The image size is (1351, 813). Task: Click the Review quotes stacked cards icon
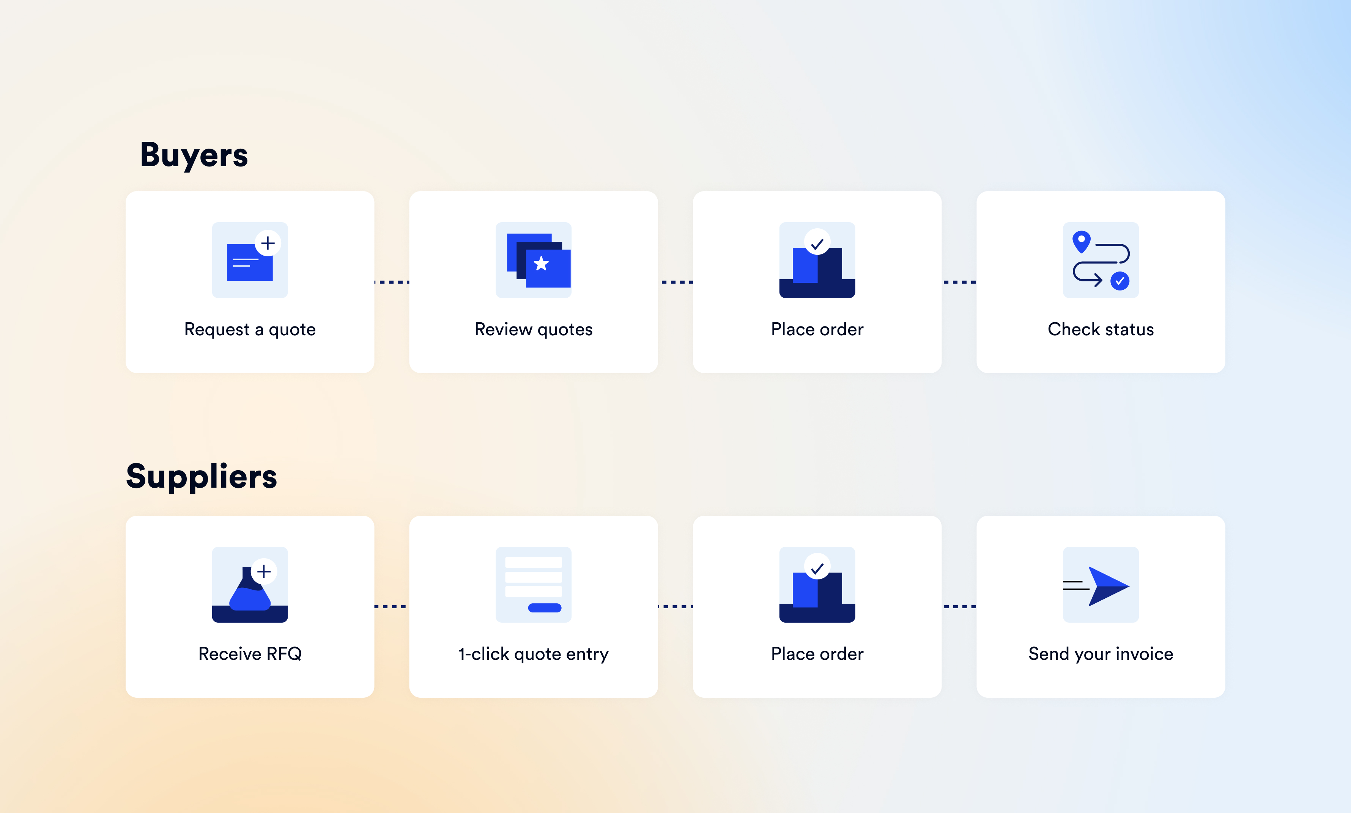coord(534,260)
